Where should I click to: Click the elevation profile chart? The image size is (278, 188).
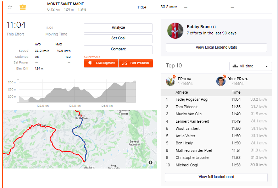point(76,92)
